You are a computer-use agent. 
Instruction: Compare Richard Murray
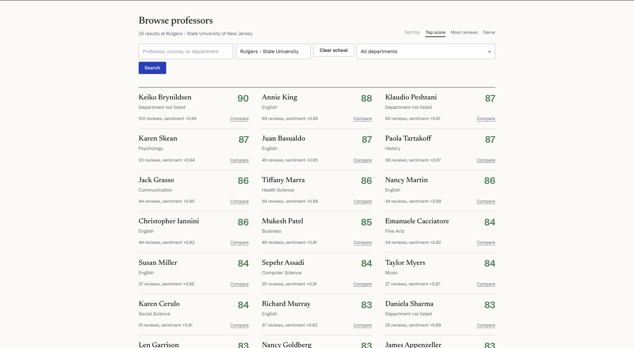coord(363,325)
